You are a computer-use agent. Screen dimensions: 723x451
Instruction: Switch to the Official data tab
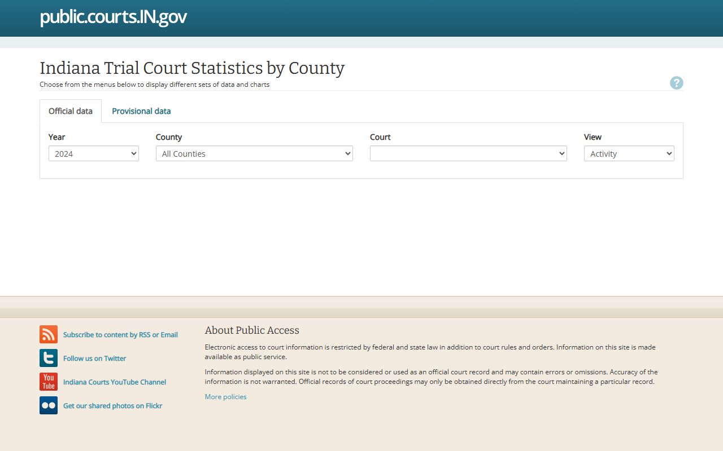pos(71,111)
